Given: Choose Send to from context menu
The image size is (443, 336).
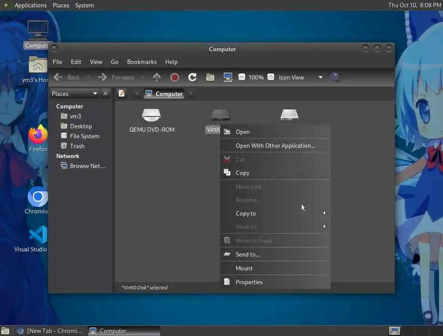Looking at the screenshot, I should pyautogui.click(x=275, y=254).
